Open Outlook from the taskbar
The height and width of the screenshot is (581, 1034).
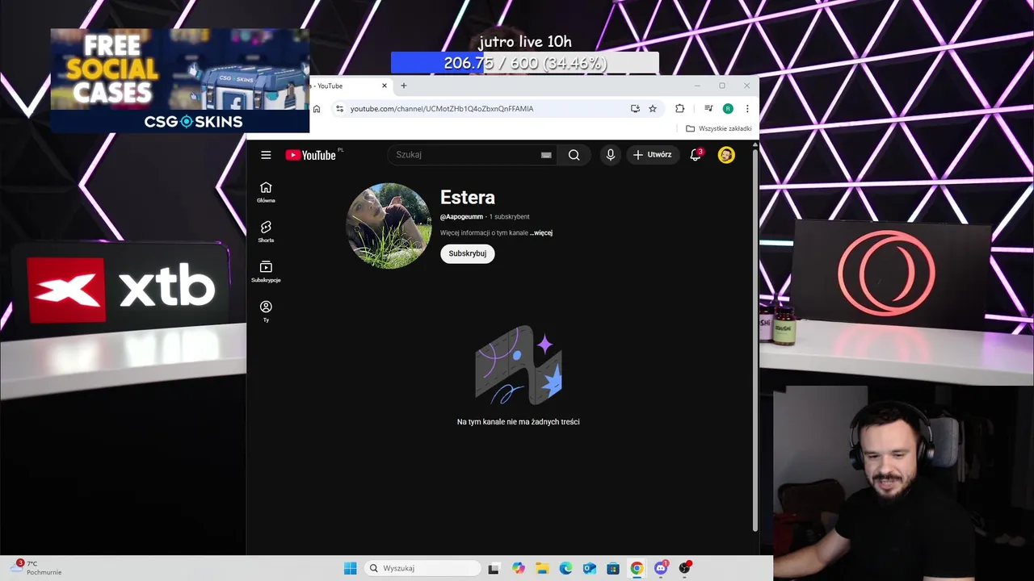click(x=590, y=568)
